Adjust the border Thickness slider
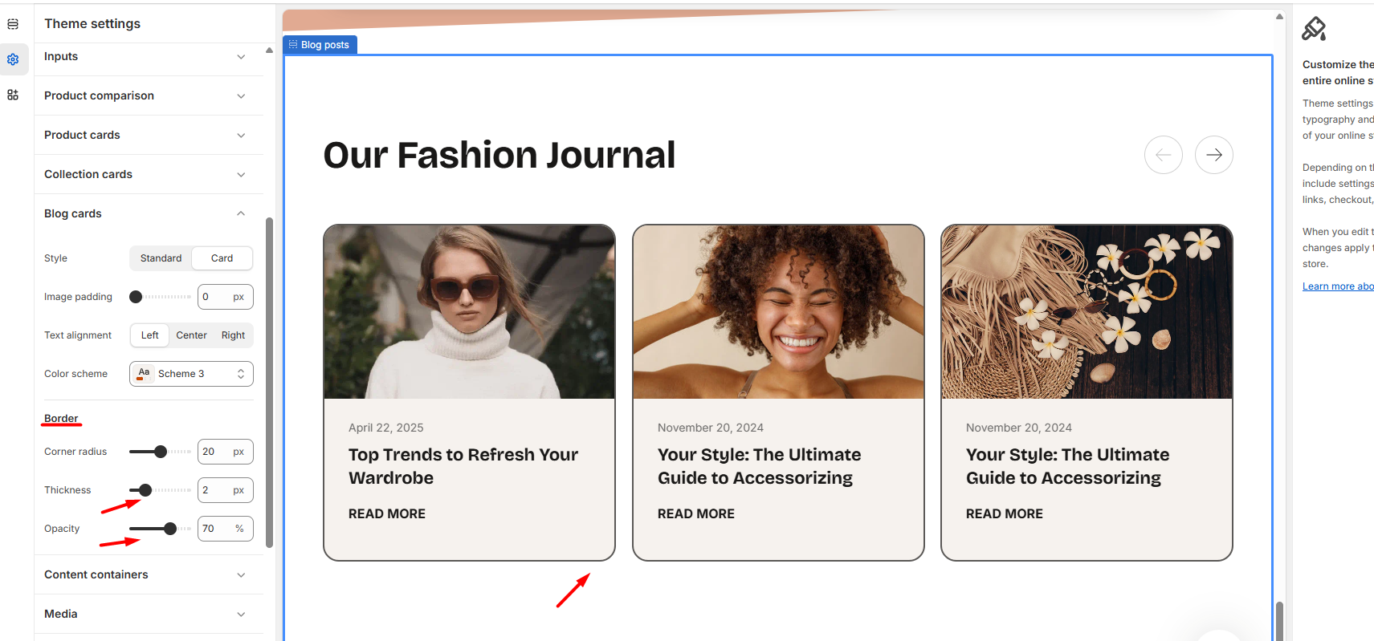This screenshot has width=1374, height=641. coord(160,490)
